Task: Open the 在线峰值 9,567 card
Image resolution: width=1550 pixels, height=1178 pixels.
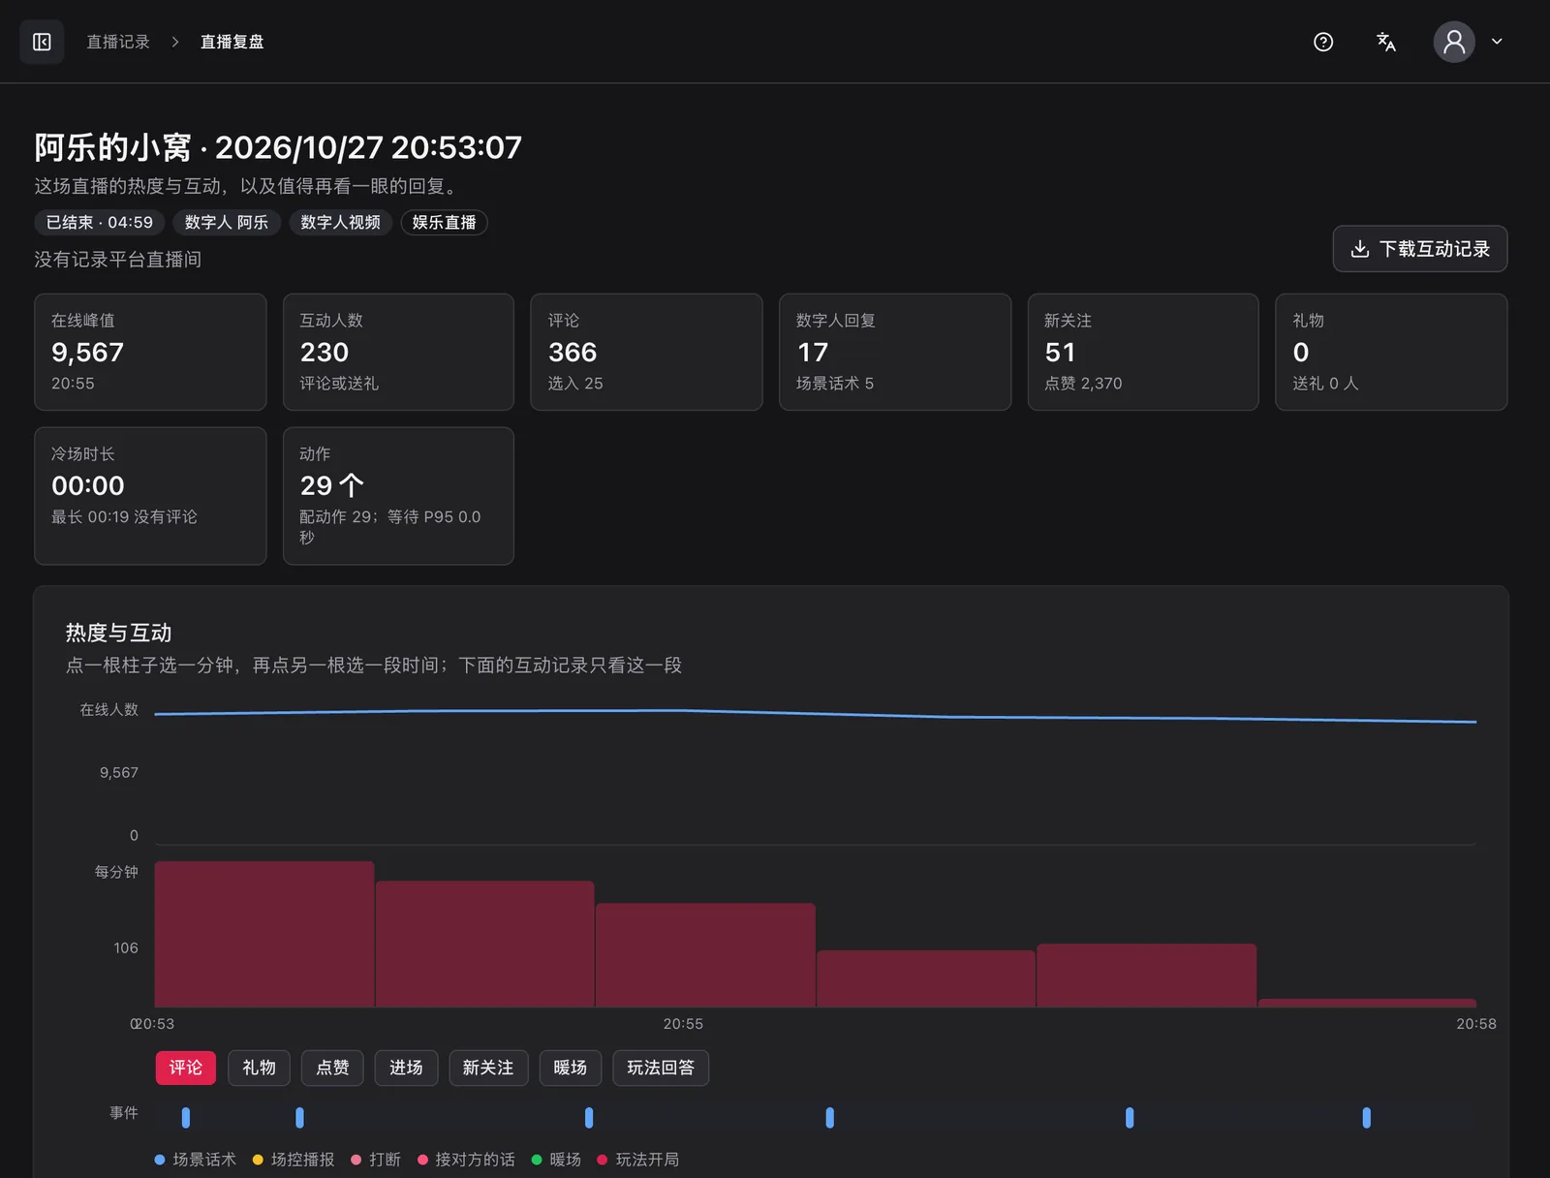Action: [150, 352]
